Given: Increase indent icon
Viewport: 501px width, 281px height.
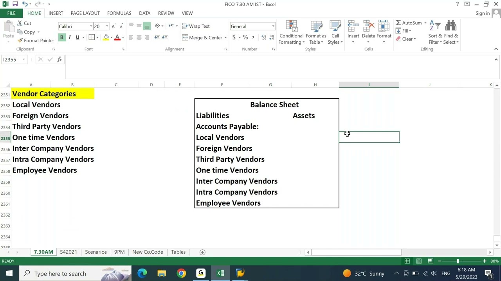Looking at the screenshot, I should coord(165,37).
